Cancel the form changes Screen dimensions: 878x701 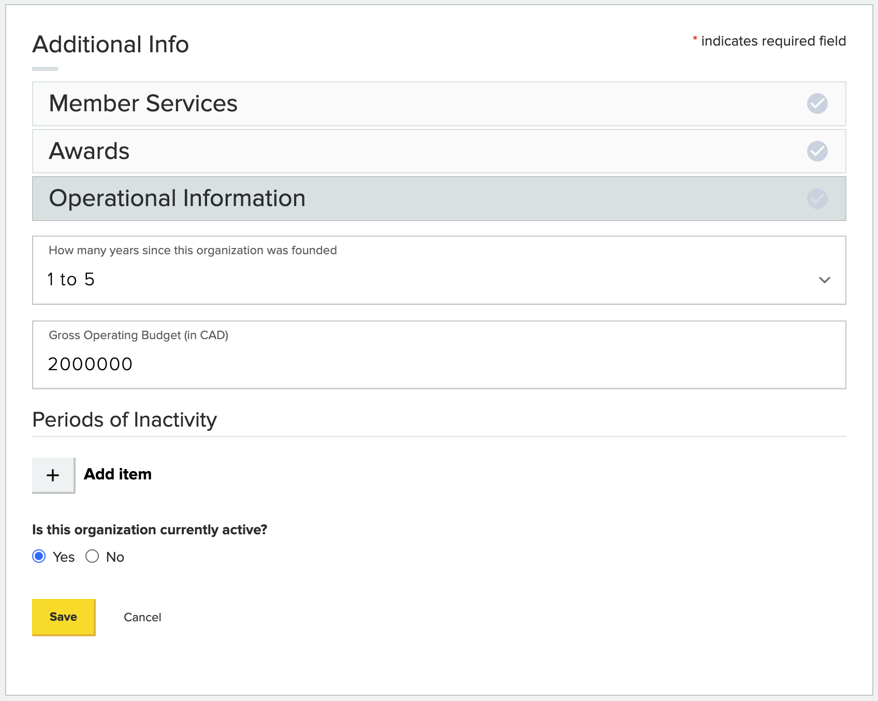[142, 617]
